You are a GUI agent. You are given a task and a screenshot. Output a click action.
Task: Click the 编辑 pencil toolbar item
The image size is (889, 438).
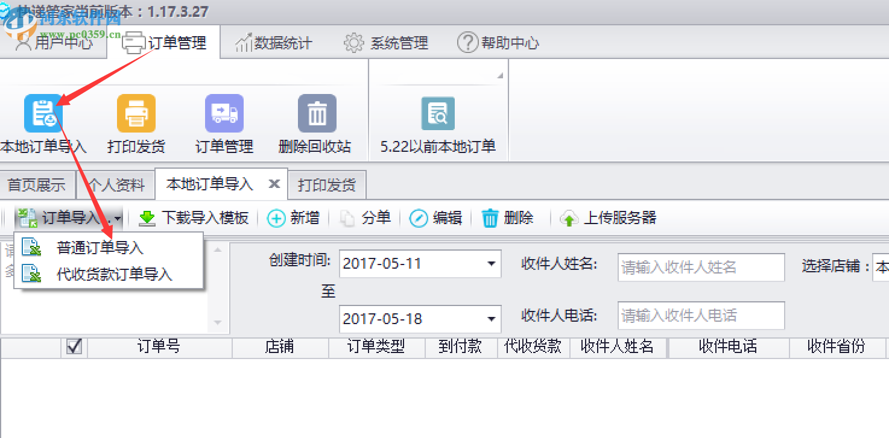pos(419,218)
